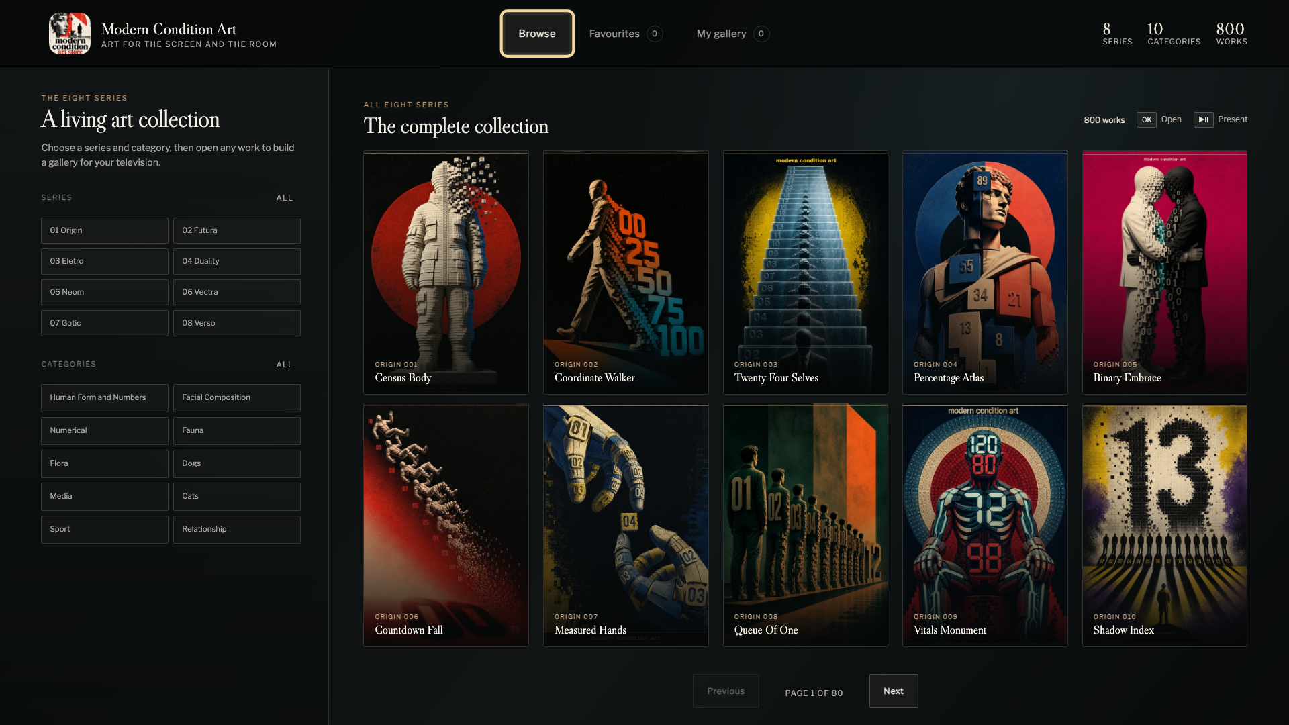1289x725 pixels.
Task: Filter by Facial Composition category
Action: 237,397
